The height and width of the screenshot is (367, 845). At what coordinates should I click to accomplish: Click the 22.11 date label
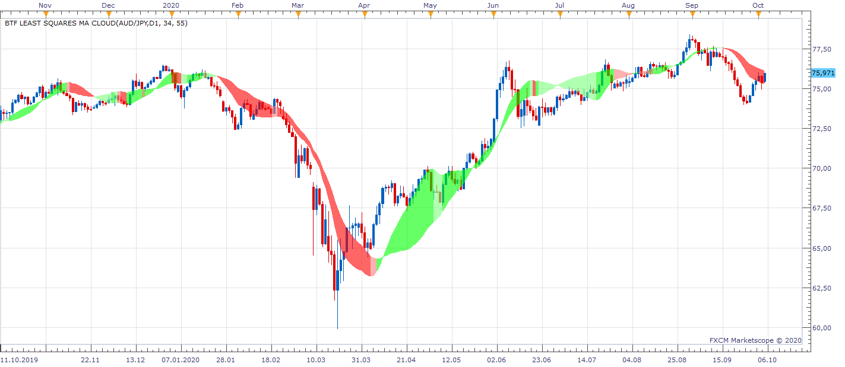90,360
